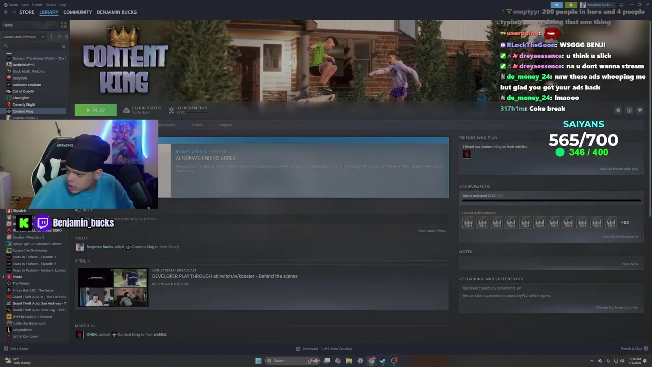Click the New Note button
The image size is (652, 367).
[x=630, y=264]
